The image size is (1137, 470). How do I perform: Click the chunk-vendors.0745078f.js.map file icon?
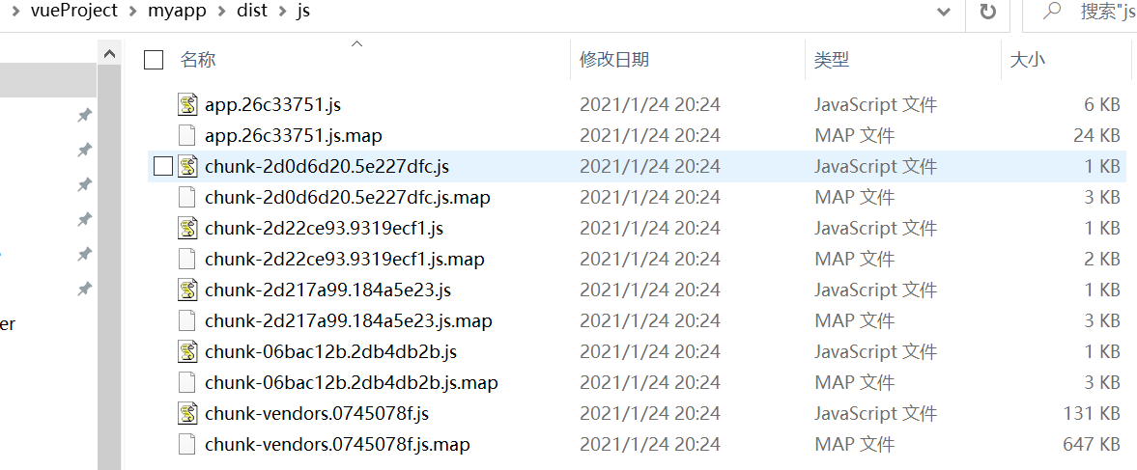[x=187, y=444]
